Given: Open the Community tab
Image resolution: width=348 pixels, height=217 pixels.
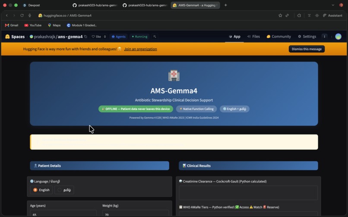Looking at the screenshot, I should click(x=279, y=37).
